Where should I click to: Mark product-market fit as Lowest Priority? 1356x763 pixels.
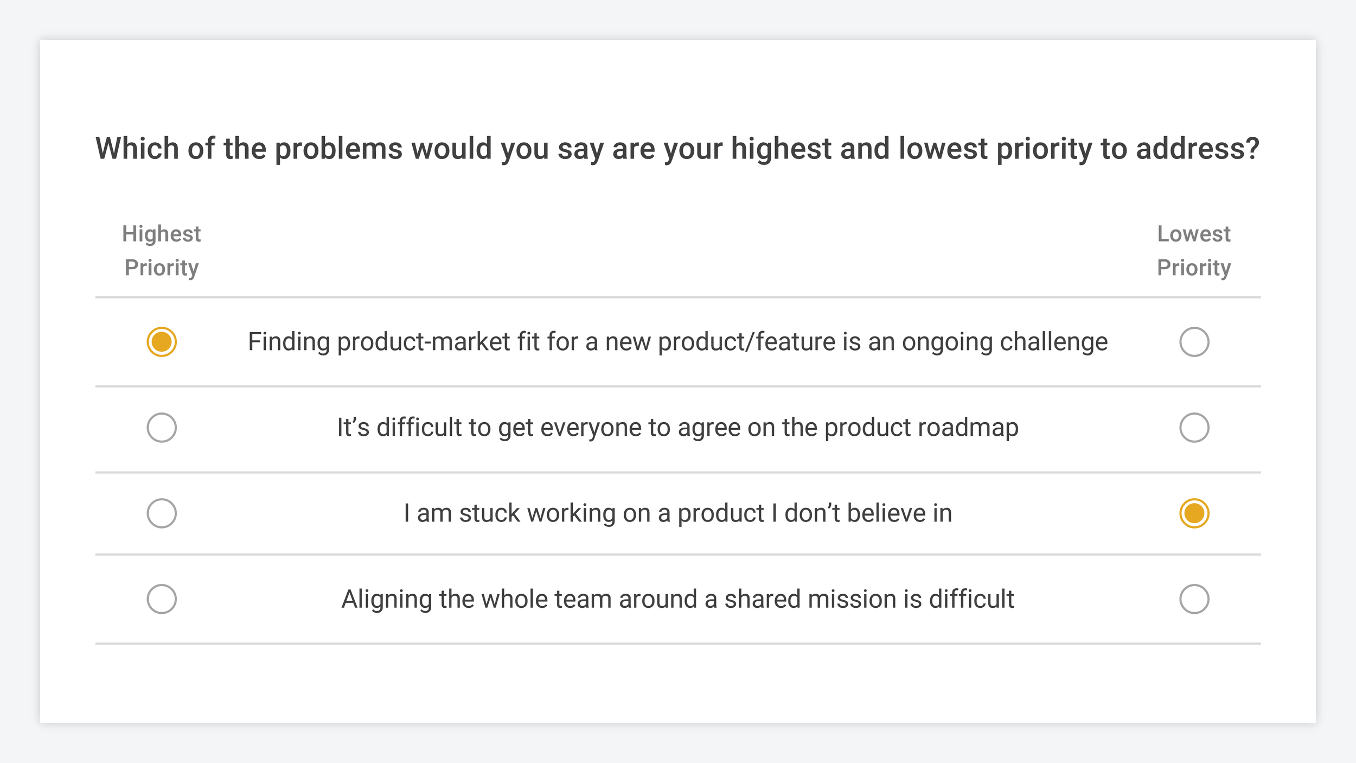1194,342
